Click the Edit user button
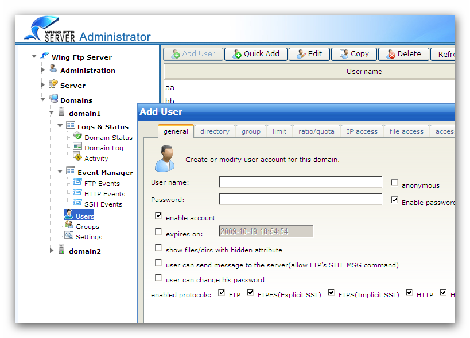Screen dimensions: 470x338 [x=309, y=55]
